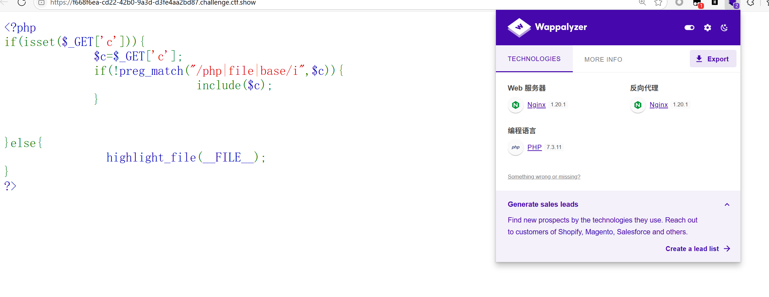Click the zoom magnifier icon in address bar
Viewport: 769px width, 297px height.
(642, 3)
